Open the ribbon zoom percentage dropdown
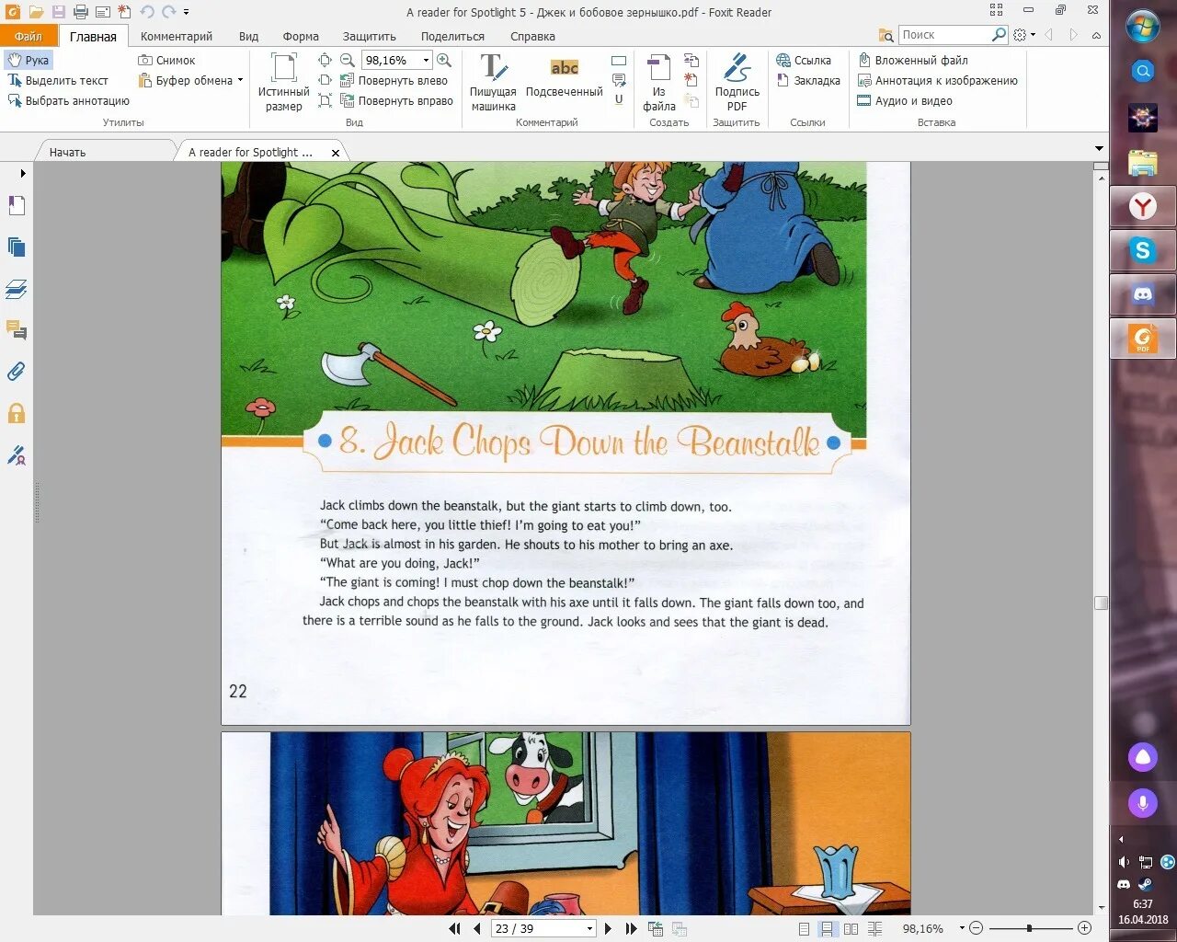This screenshot has width=1177, height=942. click(426, 60)
